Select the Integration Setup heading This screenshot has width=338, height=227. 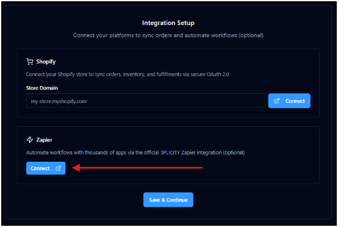tap(168, 23)
